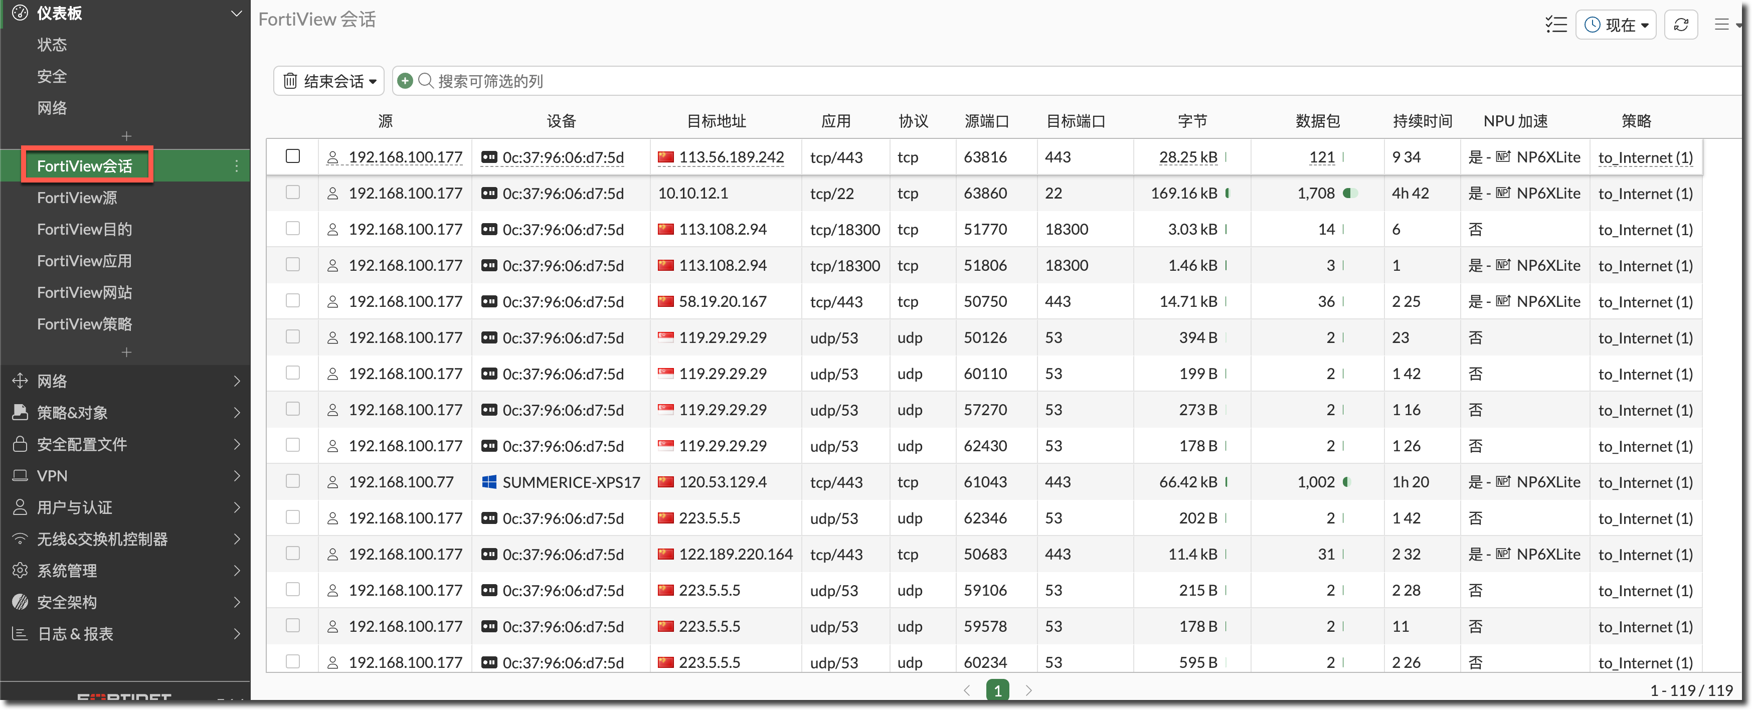Click page number 1 button

[997, 690]
